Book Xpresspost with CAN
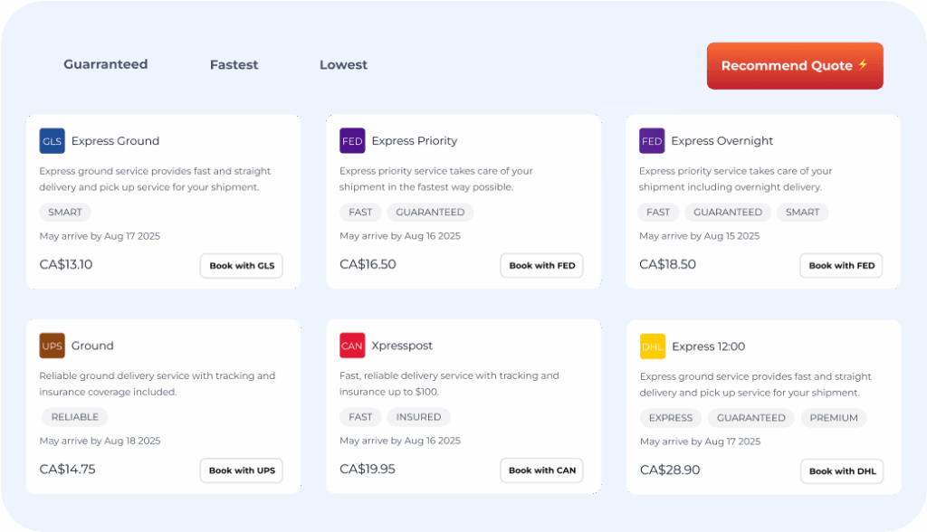This screenshot has height=532, width=927. tap(541, 470)
